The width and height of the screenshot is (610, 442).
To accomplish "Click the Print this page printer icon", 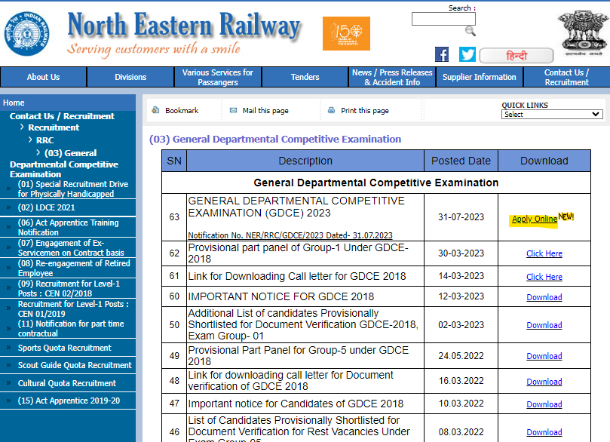I will pyautogui.click(x=332, y=110).
